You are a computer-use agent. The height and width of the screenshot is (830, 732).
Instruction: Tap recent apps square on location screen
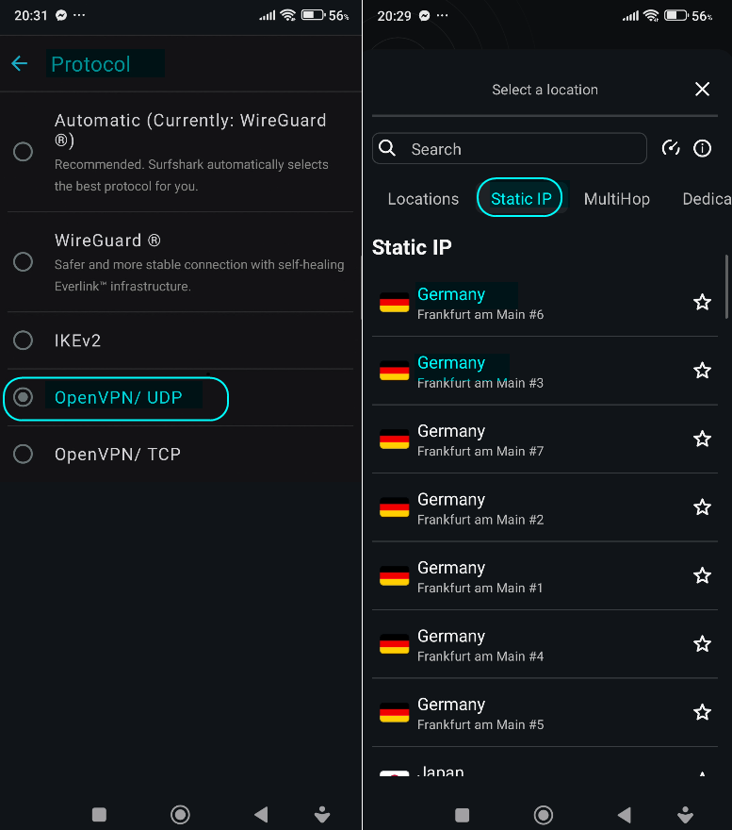pyautogui.click(x=462, y=815)
